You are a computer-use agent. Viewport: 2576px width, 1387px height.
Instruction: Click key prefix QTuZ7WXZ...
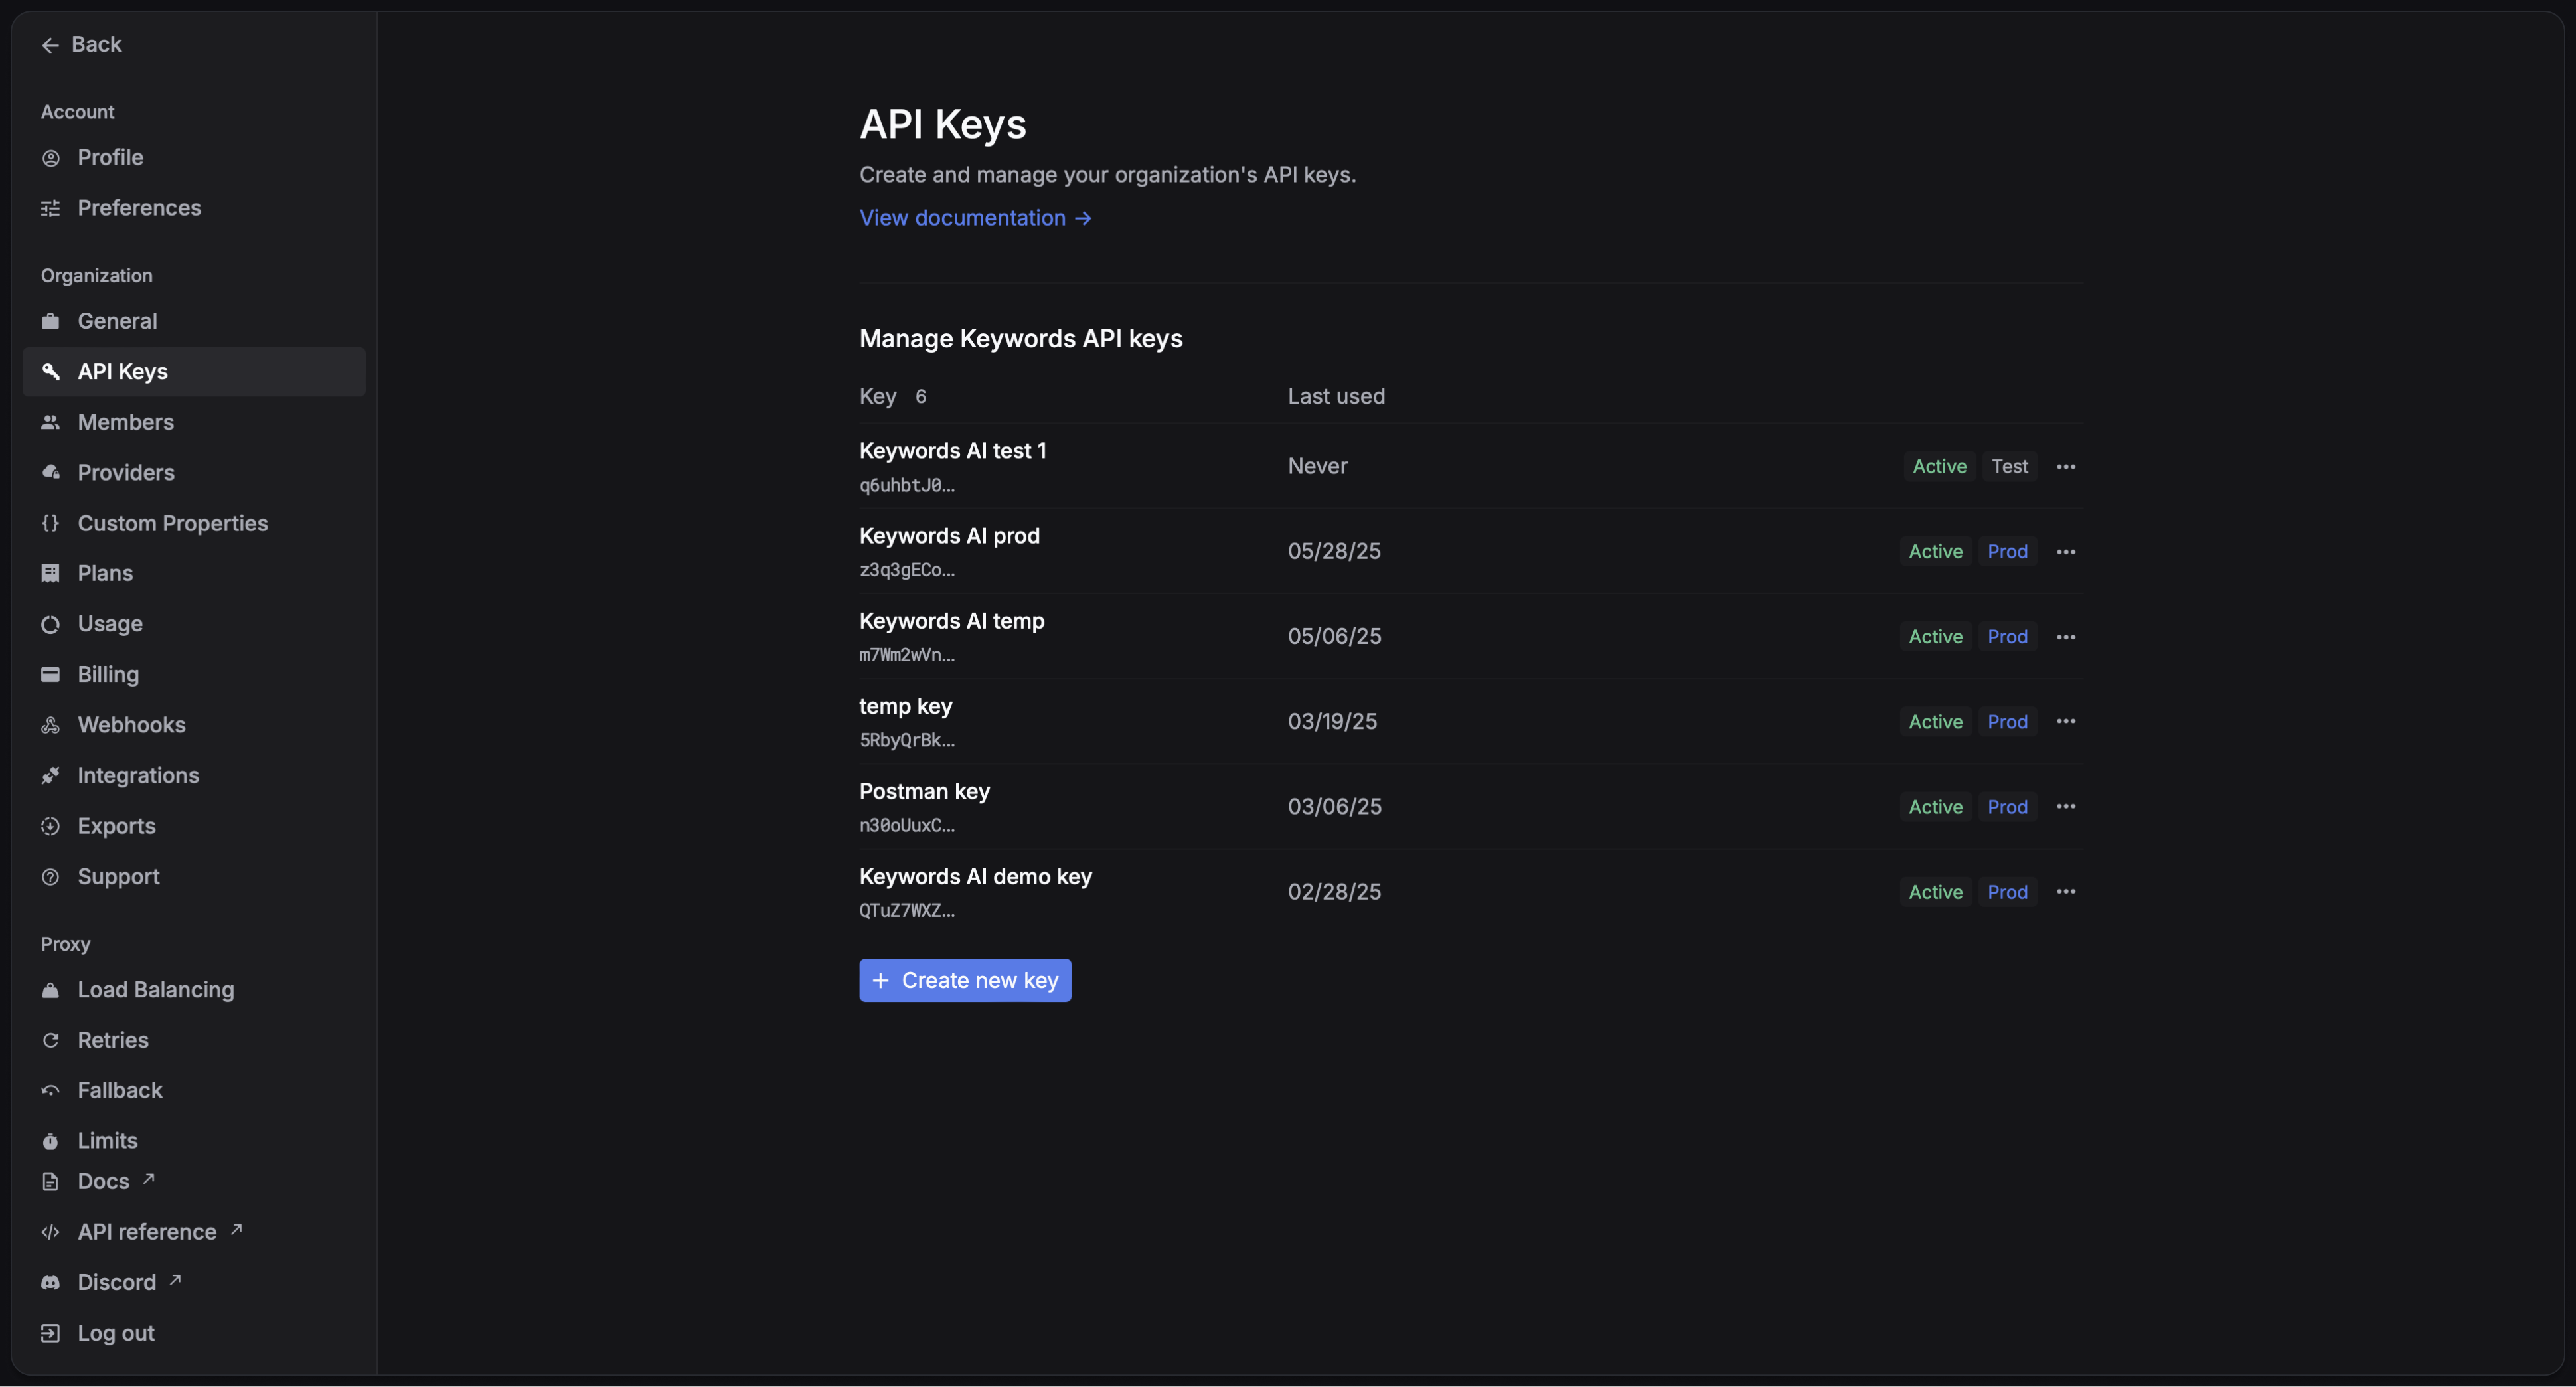(907, 911)
